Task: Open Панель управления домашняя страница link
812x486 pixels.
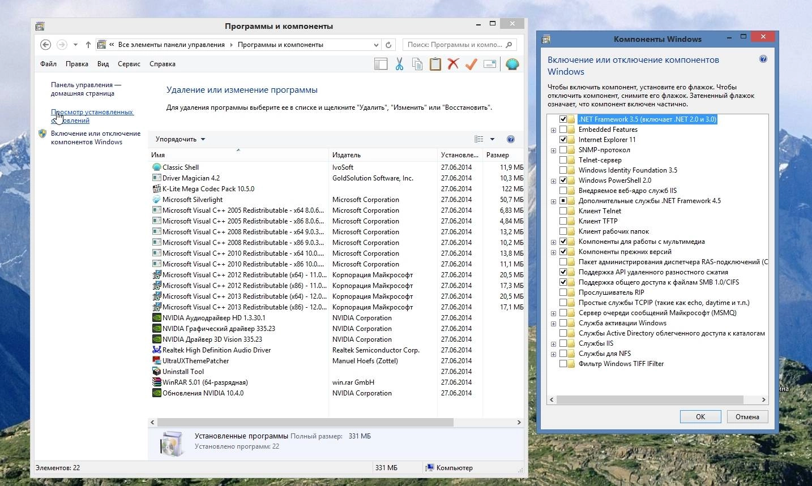Action: coord(86,89)
